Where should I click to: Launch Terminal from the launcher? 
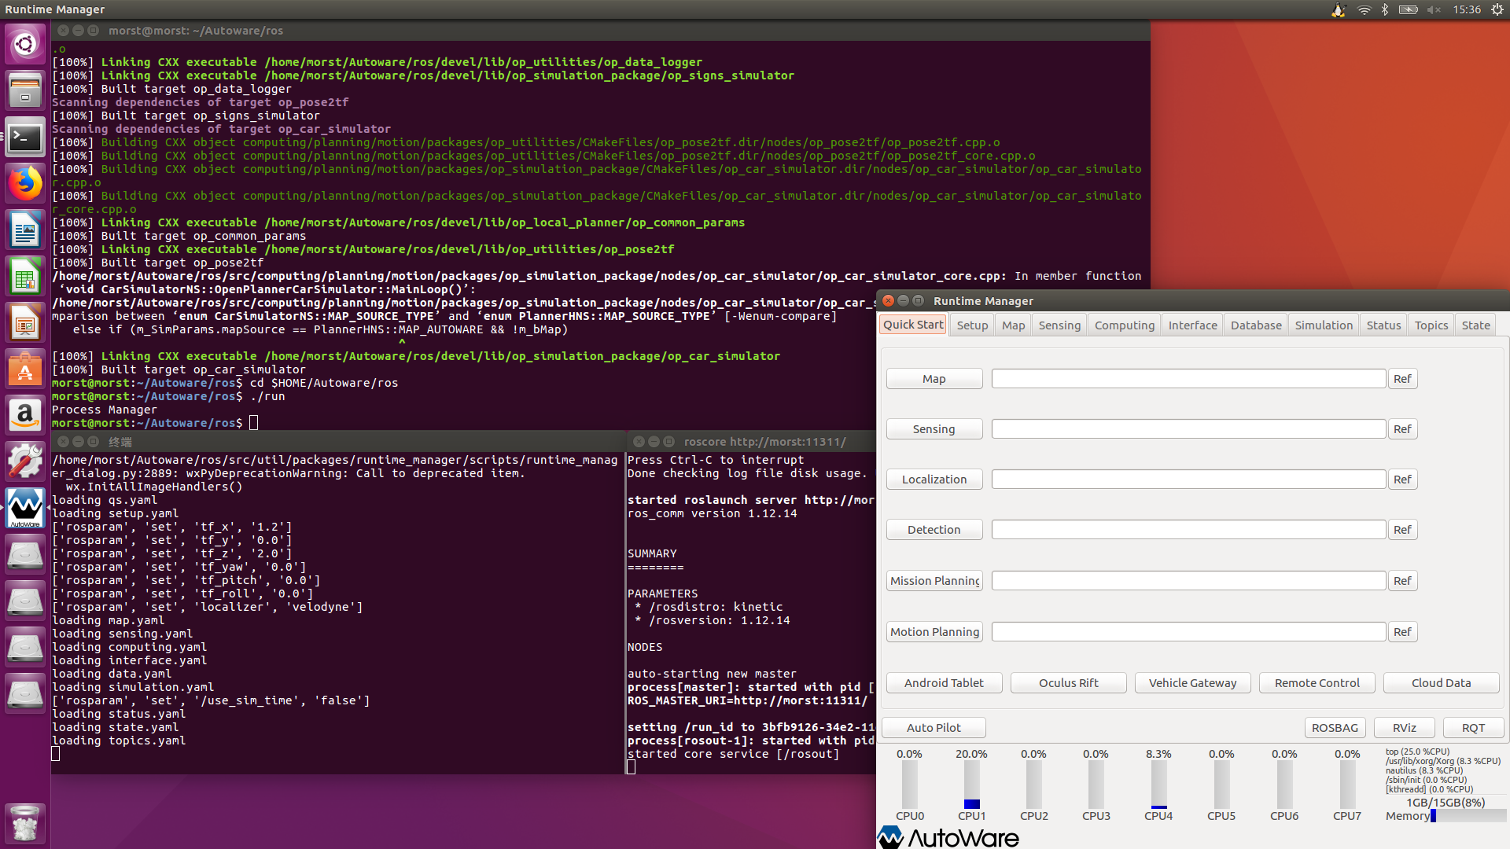(25, 138)
